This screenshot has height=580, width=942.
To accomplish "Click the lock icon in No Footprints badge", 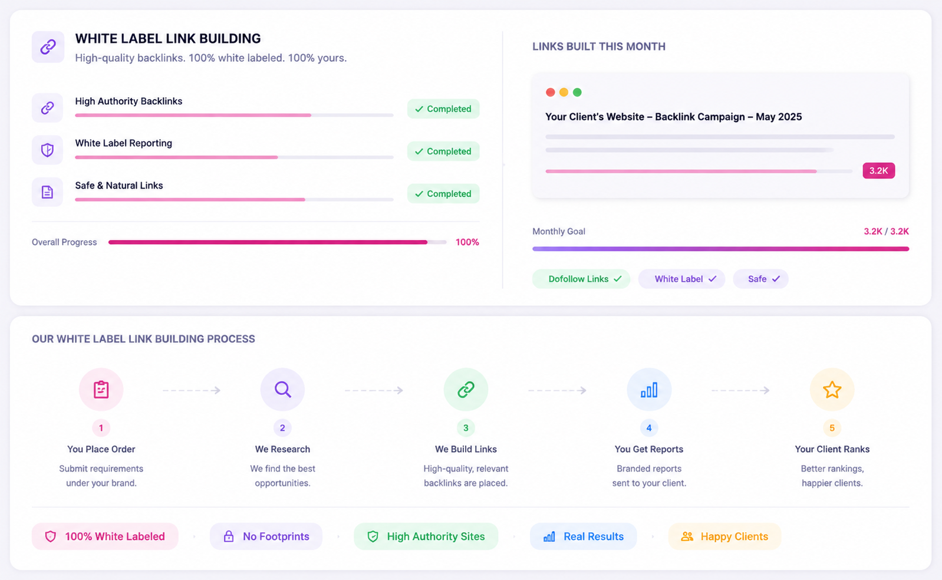I will point(229,536).
